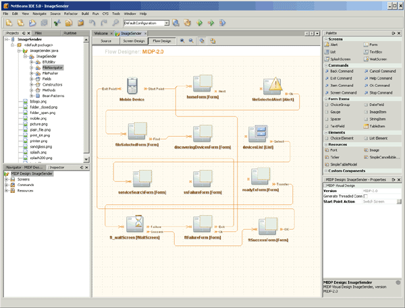The width and height of the screenshot is (405, 308).
Task: Select the fileSelectedForm screen icon
Action: 137,131
